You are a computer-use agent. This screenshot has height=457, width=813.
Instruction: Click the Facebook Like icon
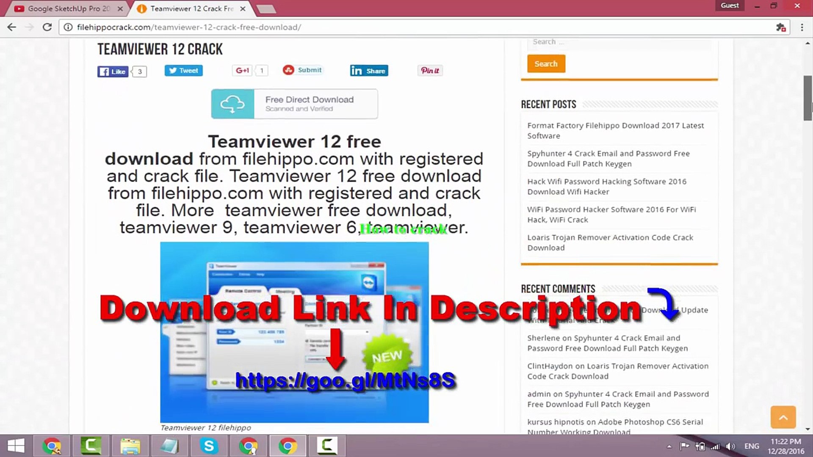coord(113,71)
